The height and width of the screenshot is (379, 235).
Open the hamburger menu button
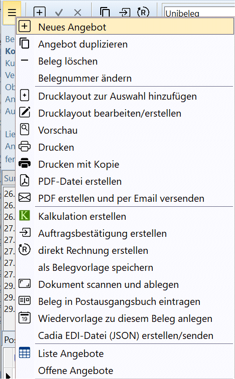tap(12, 13)
